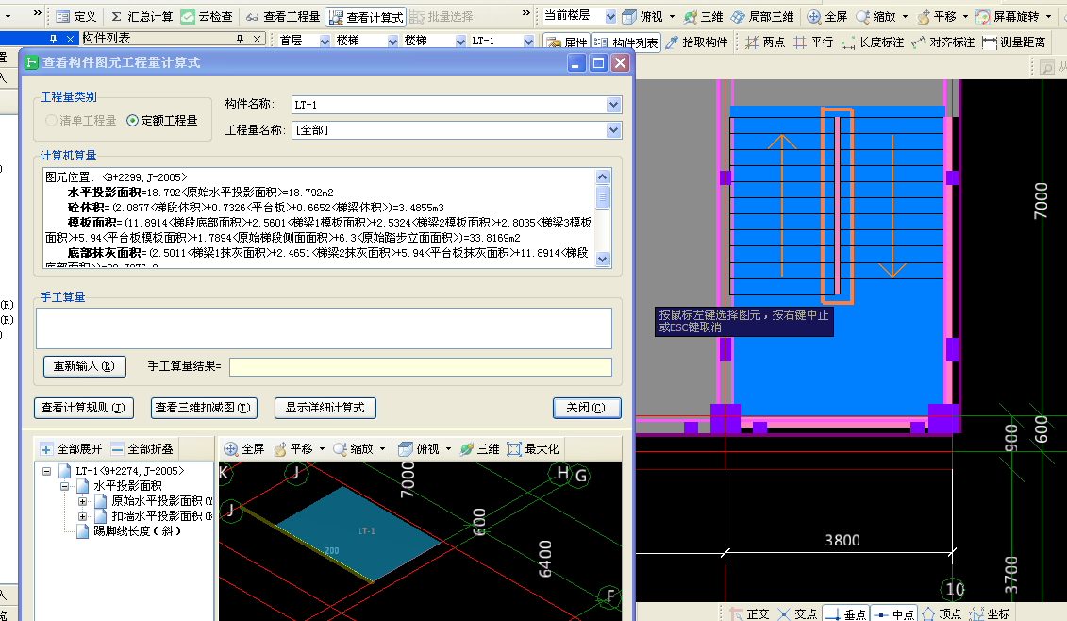The height and width of the screenshot is (621, 1067).
Task: Expand all tree nodes with 全部展开
Action: [x=71, y=448]
